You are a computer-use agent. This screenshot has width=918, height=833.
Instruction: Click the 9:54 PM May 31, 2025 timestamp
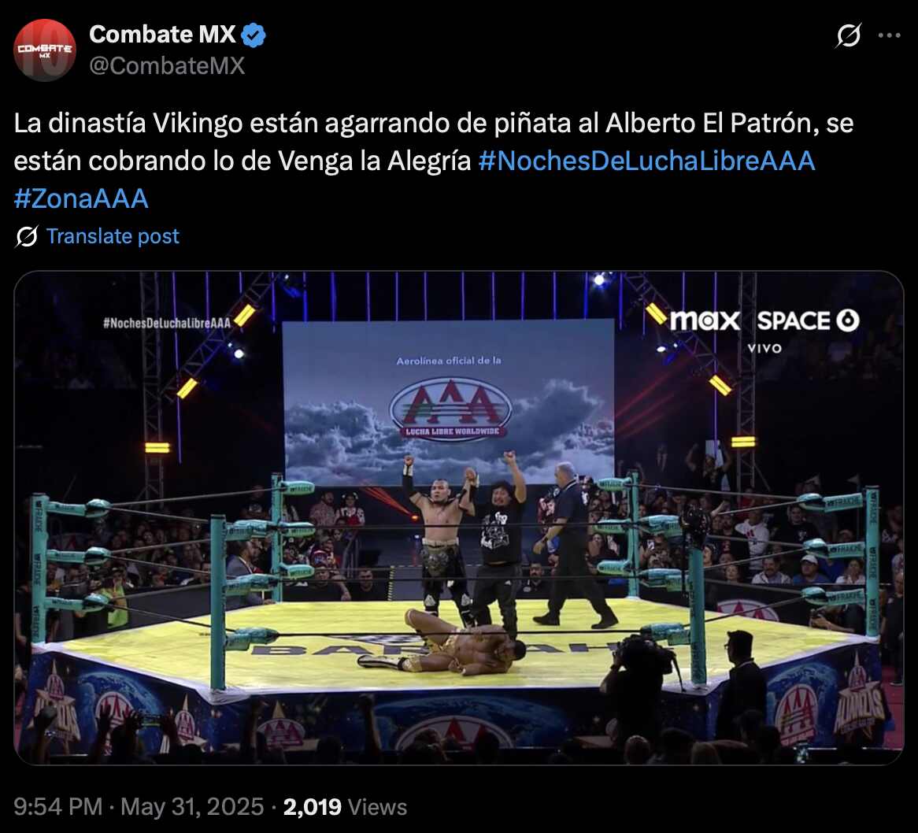coord(139,807)
